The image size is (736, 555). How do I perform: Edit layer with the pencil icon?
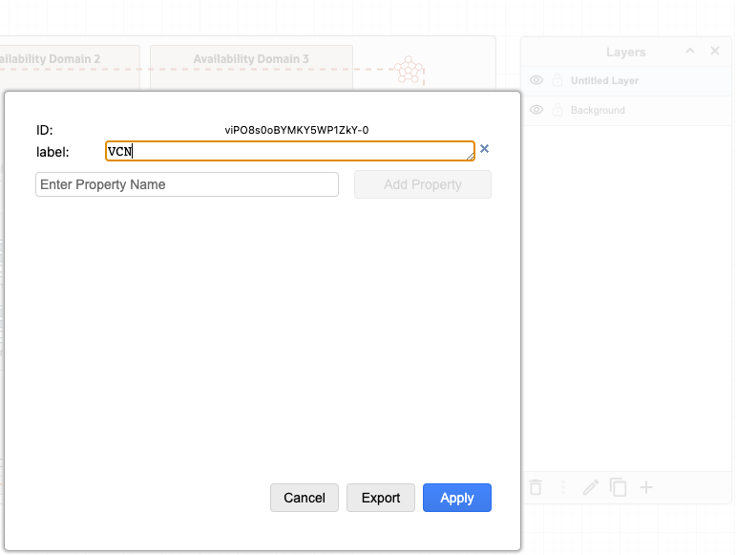point(591,487)
